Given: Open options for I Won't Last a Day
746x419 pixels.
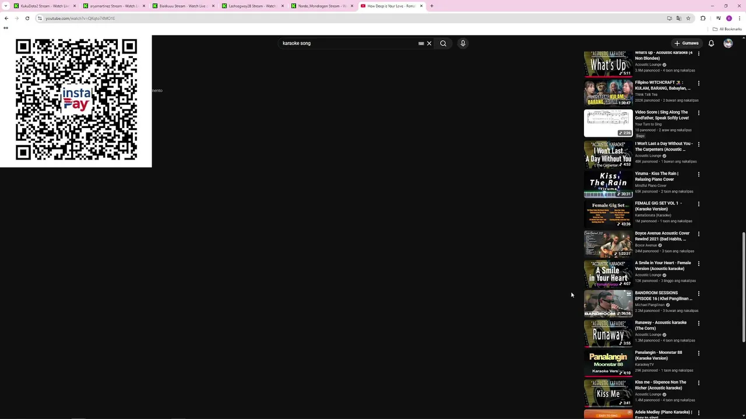Looking at the screenshot, I should [698, 144].
